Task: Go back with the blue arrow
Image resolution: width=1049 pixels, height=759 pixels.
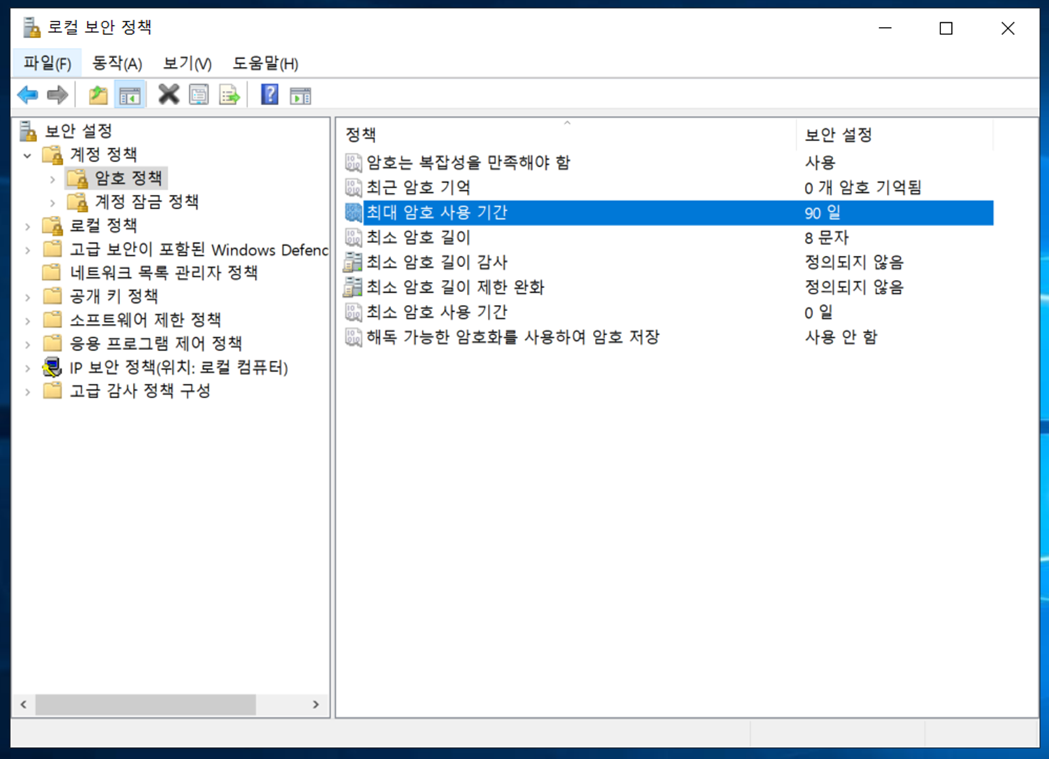Action: point(28,95)
